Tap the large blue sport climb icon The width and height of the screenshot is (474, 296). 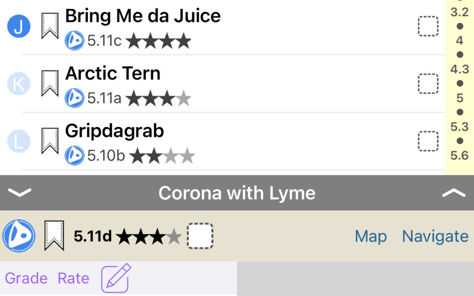pos(19,236)
